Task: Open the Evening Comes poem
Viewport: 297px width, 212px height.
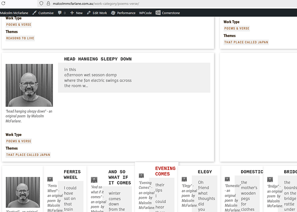Action: point(165,171)
